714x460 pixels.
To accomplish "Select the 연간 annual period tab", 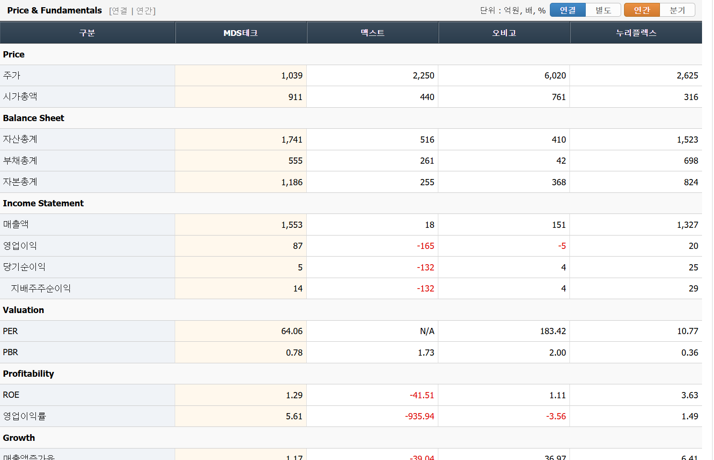I will [x=642, y=10].
